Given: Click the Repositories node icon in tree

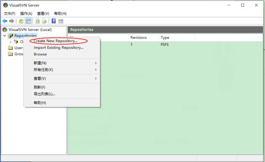Looking at the screenshot, I should [11, 36].
